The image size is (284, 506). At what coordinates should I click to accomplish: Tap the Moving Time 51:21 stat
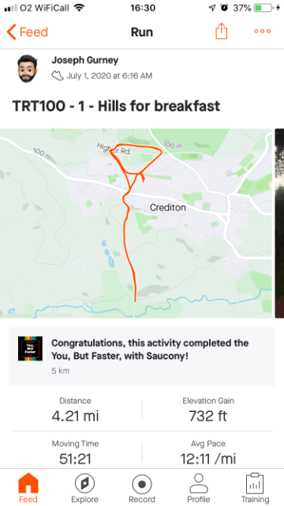tap(76, 453)
